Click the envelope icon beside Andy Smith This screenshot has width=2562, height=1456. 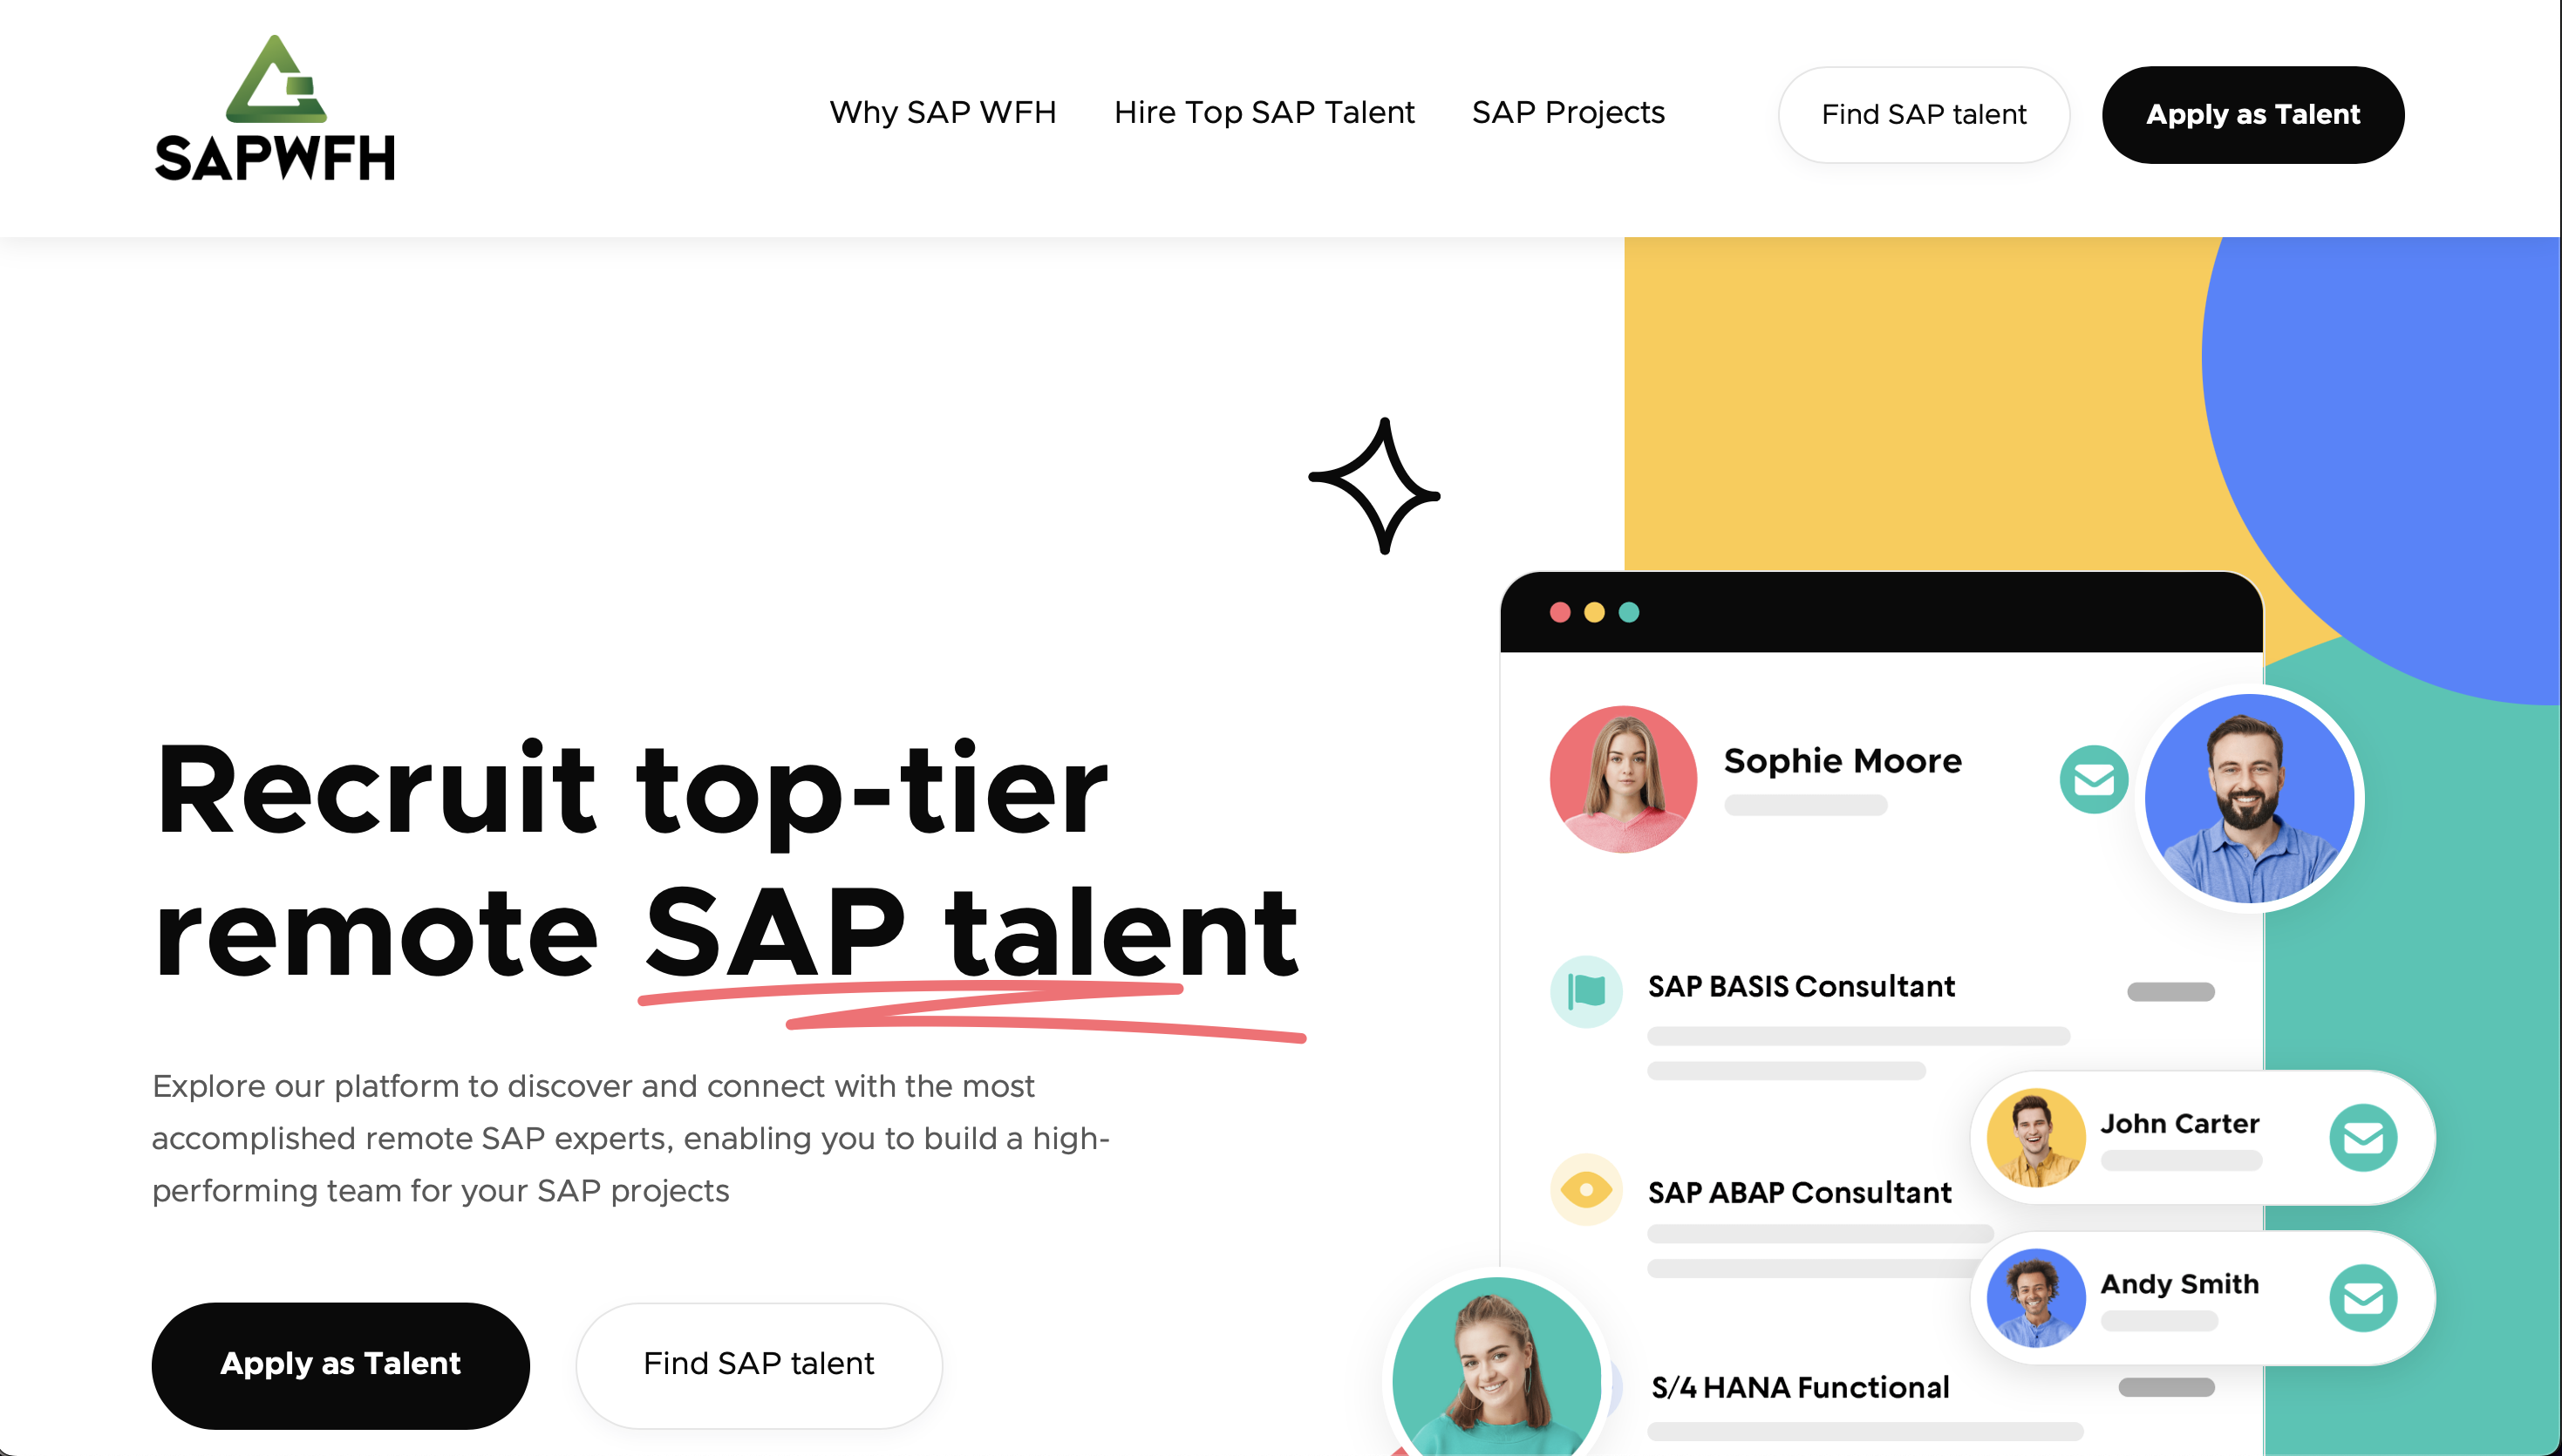click(2364, 1298)
